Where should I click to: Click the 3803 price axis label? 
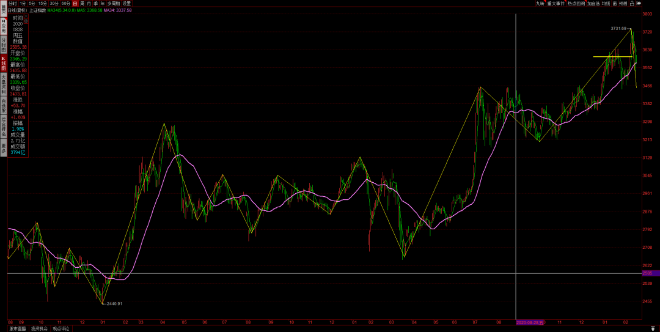pos(647,14)
